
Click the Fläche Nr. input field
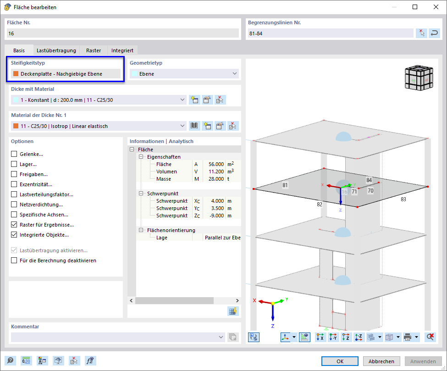[122, 33]
